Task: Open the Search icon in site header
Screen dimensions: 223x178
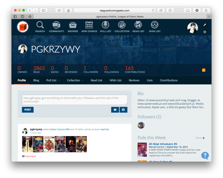Action: 40,27
